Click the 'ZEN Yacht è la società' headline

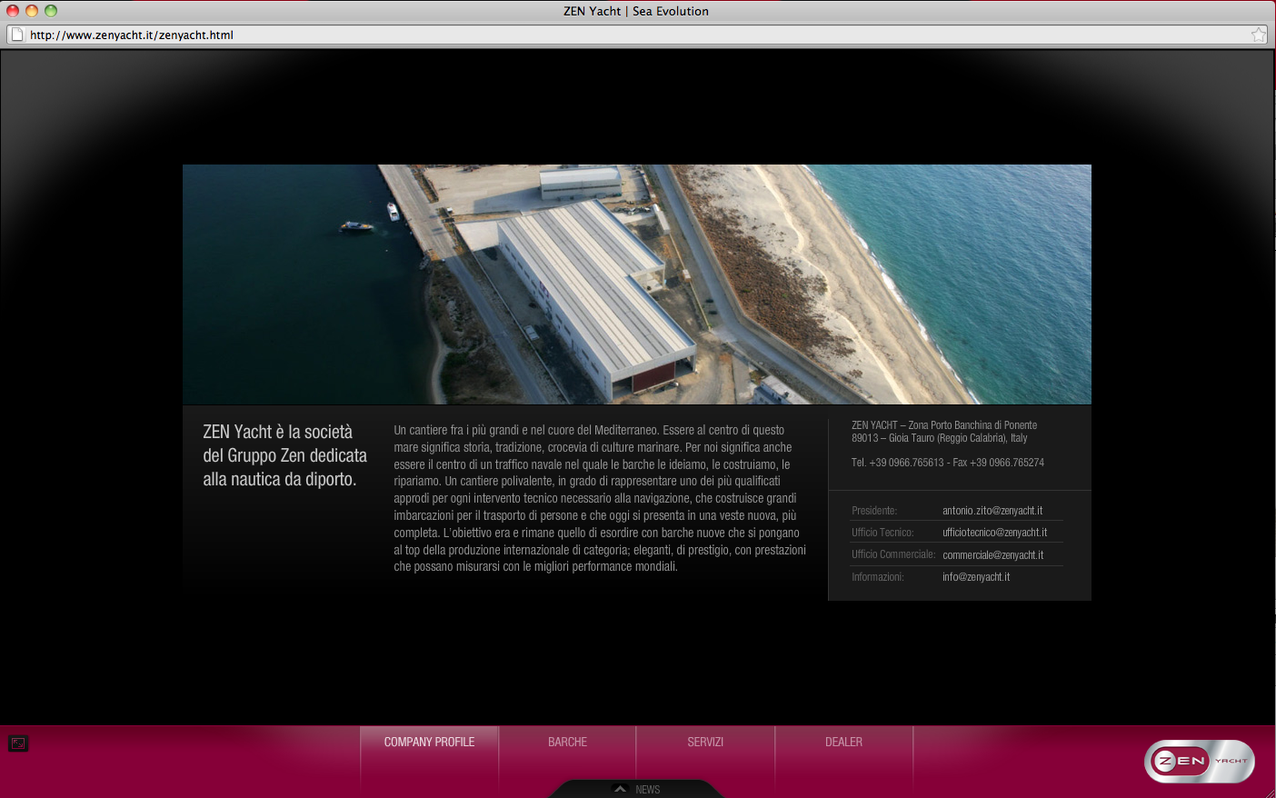284,455
